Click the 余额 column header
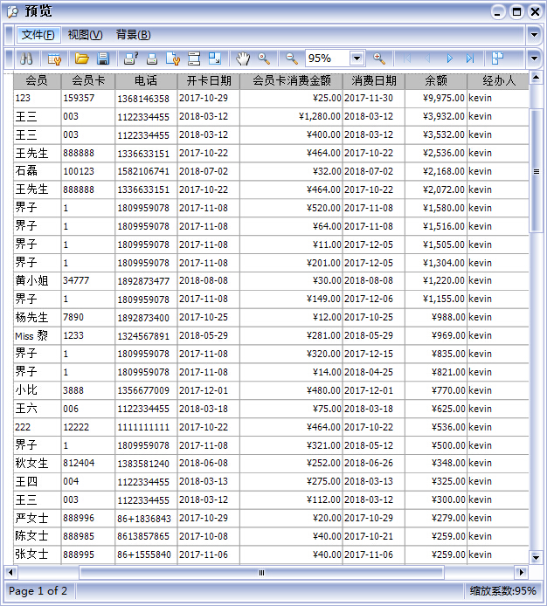This screenshot has width=547, height=606. (435, 80)
